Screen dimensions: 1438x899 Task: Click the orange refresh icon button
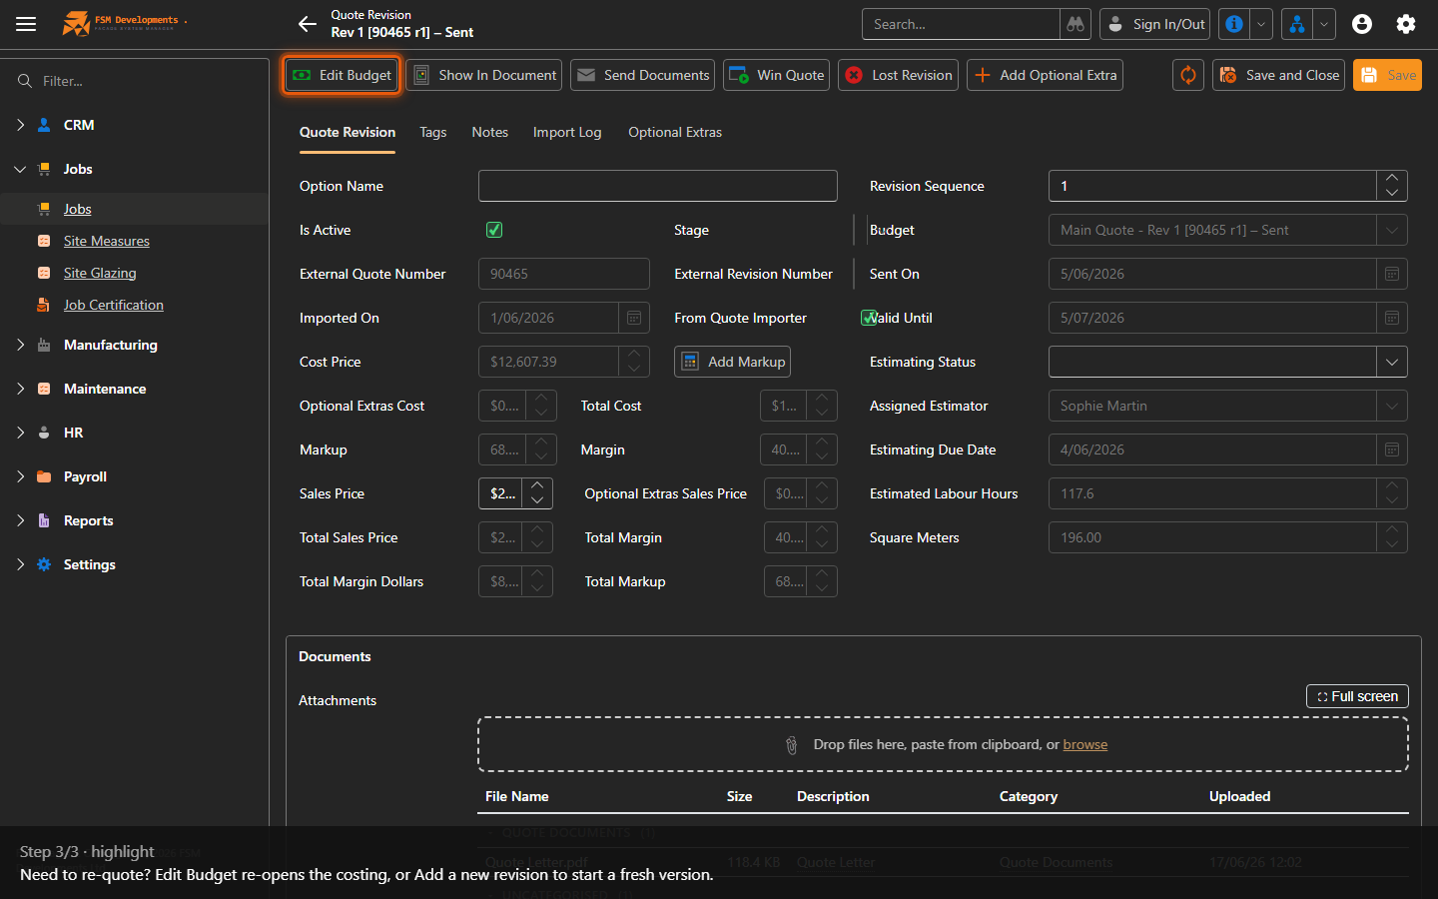tap(1188, 75)
